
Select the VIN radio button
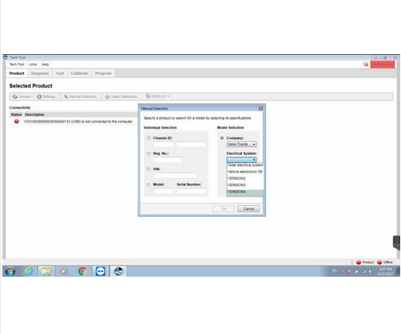tap(149, 169)
